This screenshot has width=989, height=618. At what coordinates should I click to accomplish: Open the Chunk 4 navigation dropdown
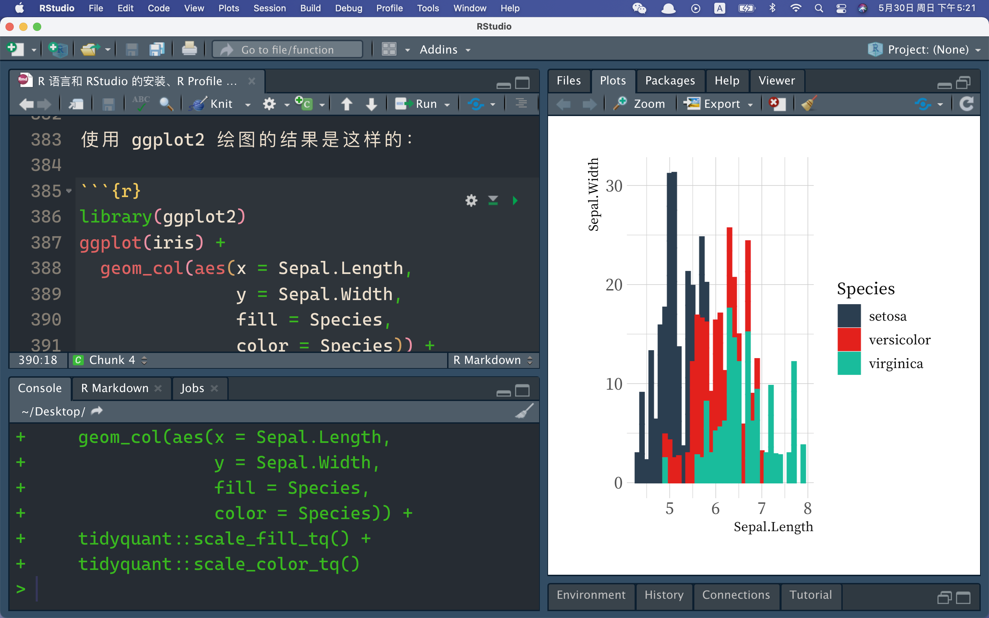(110, 360)
